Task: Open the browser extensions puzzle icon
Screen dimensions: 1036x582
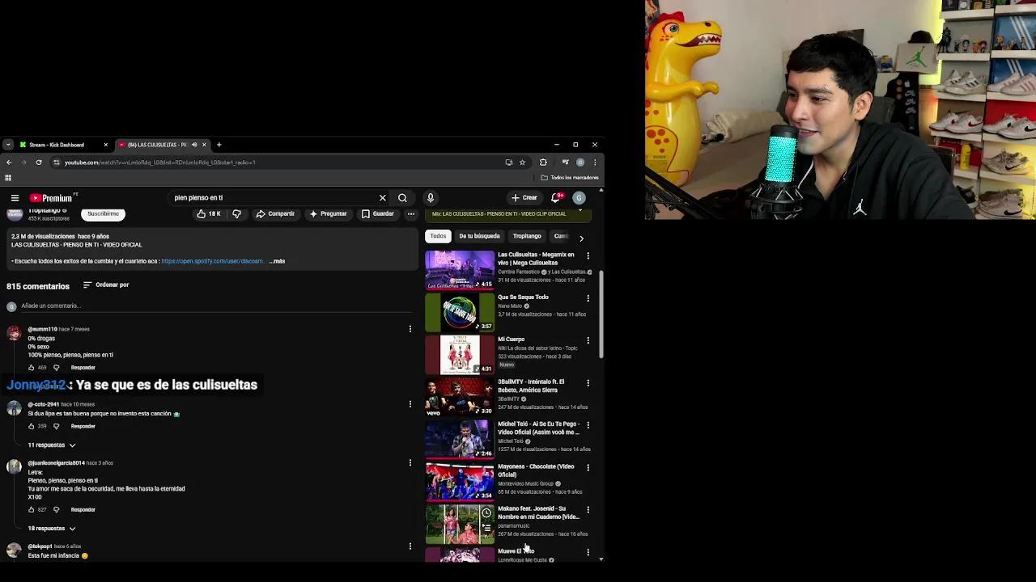Action: click(x=543, y=162)
